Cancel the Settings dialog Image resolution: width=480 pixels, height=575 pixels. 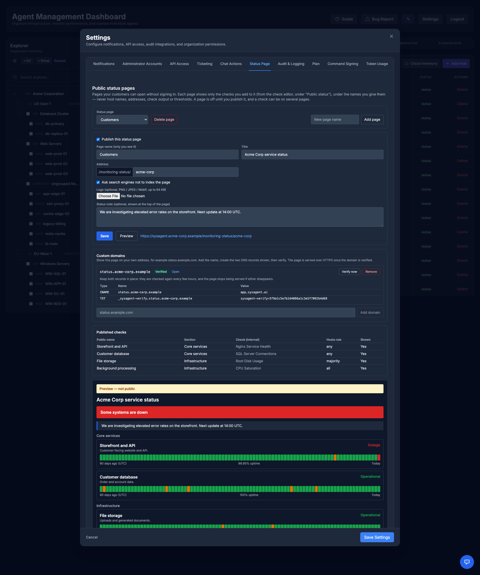(92, 537)
